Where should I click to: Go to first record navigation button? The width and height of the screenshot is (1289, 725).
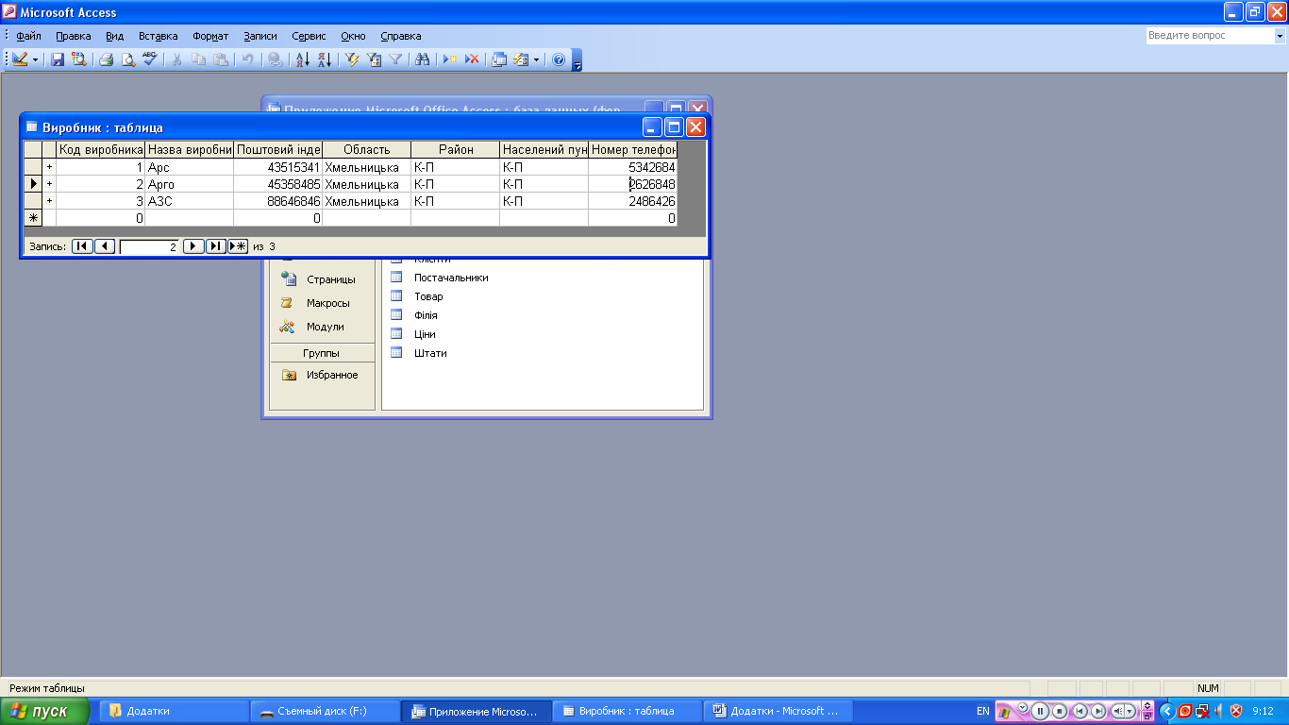(x=82, y=246)
